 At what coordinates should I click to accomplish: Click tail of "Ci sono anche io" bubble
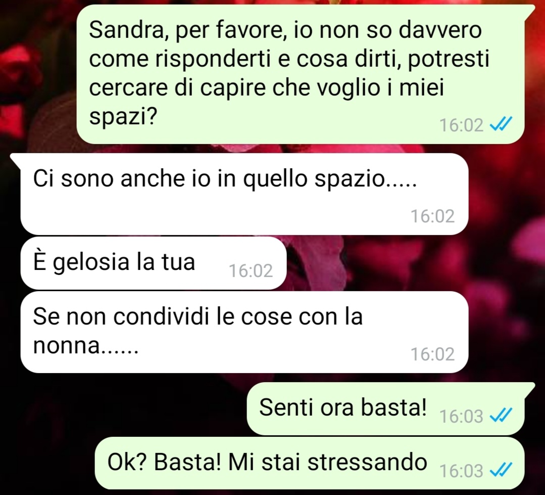click(16, 159)
